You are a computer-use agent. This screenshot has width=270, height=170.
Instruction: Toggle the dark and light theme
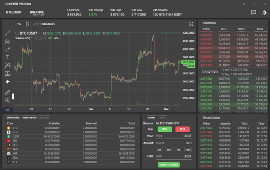265,12
